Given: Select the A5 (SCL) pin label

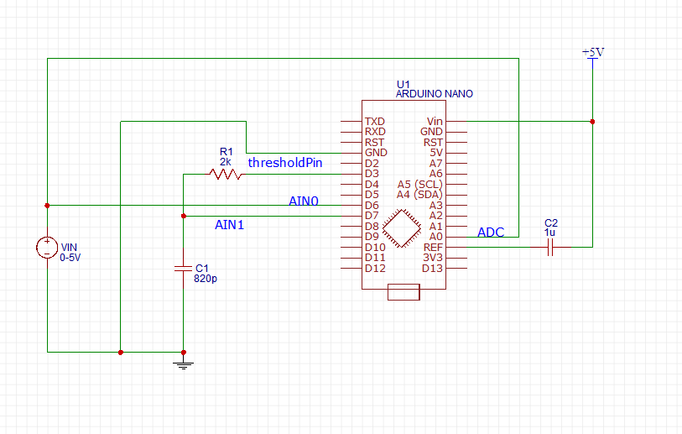Looking at the screenshot, I should 419,184.
